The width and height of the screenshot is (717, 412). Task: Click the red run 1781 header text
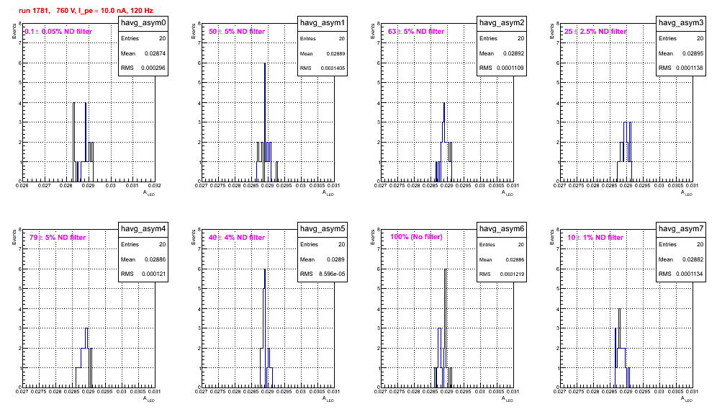(86, 11)
